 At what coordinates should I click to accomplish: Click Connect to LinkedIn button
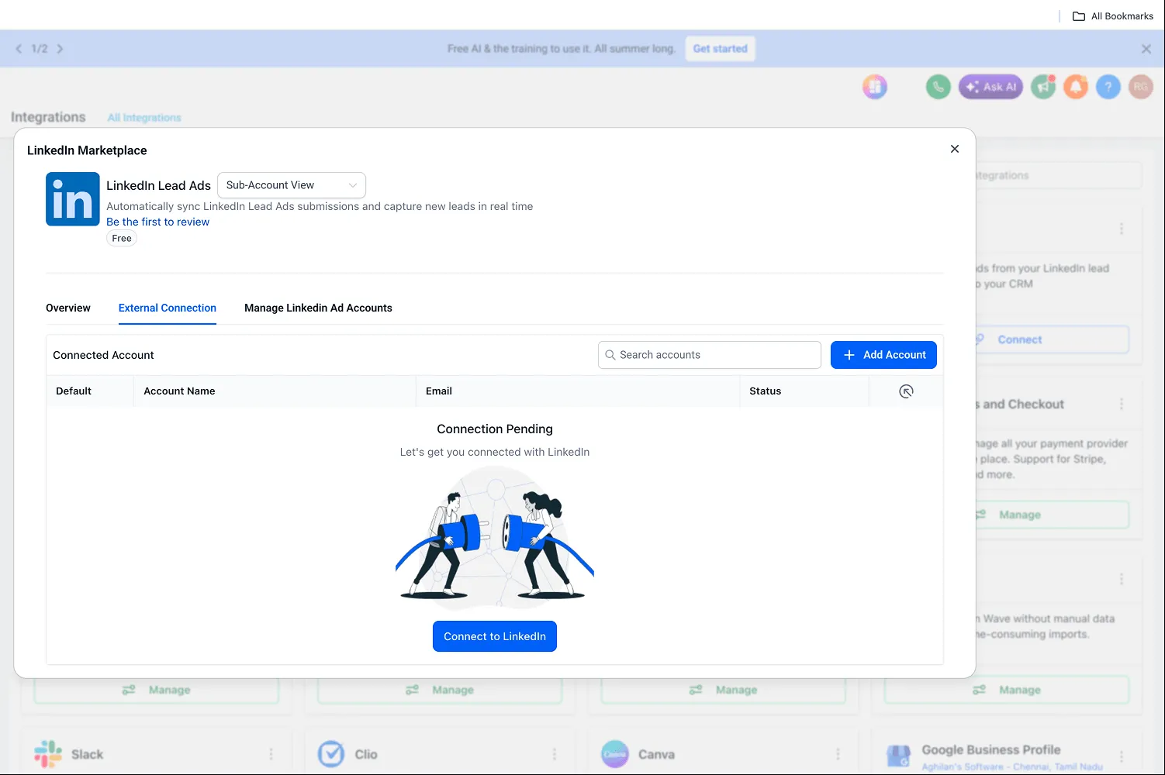(495, 636)
